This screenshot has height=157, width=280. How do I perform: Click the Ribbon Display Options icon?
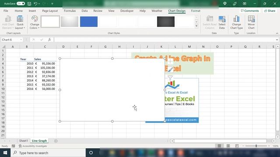click(245, 3)
